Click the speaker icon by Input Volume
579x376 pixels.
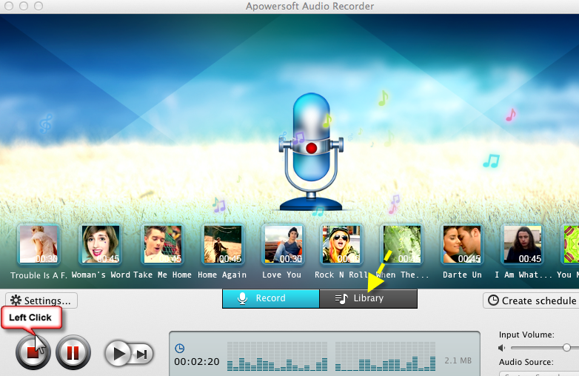pos(502,348)
